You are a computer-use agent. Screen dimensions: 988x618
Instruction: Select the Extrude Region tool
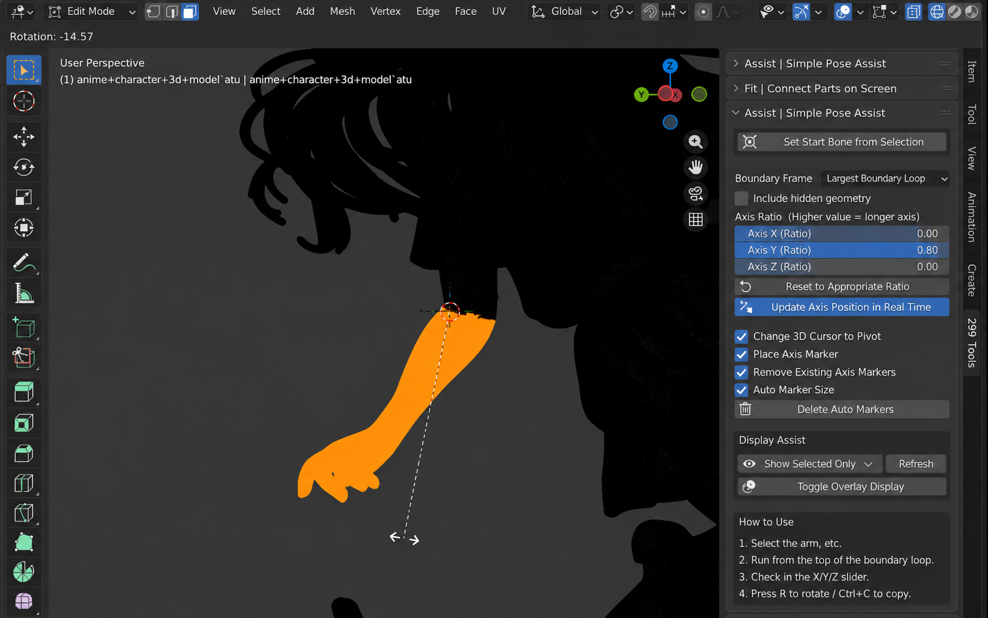click(24, 392)
